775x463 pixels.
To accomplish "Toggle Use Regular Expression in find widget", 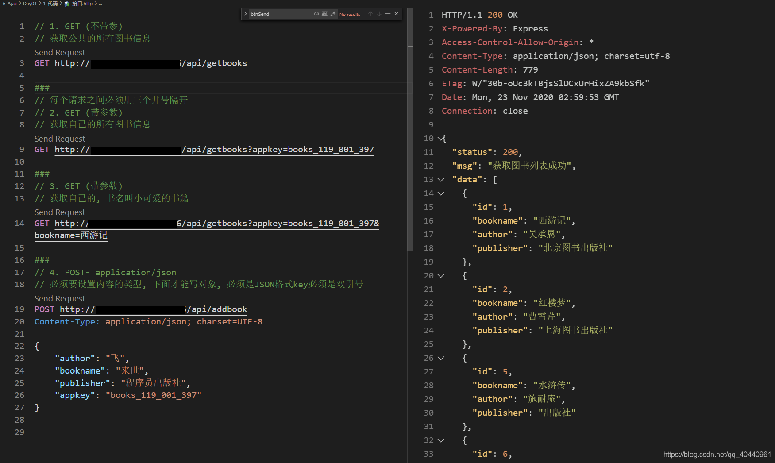I will click(333, 14).
